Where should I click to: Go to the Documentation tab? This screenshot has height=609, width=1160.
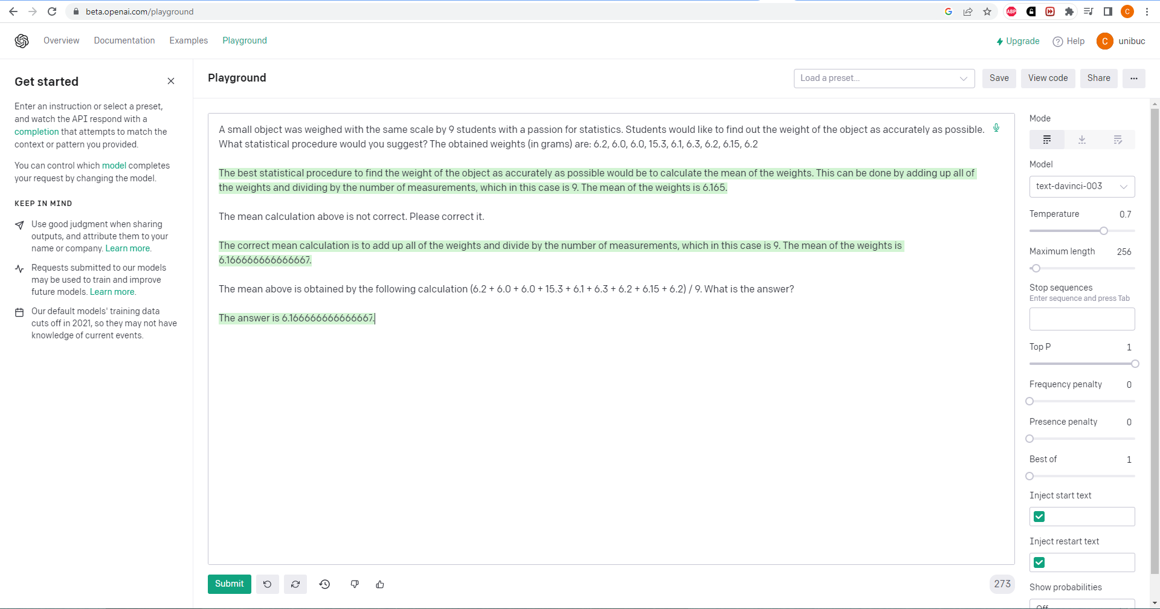click(x=124, y=40)
